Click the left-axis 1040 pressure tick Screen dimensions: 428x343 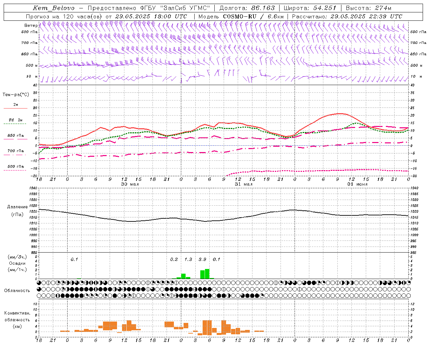[33, 188]
